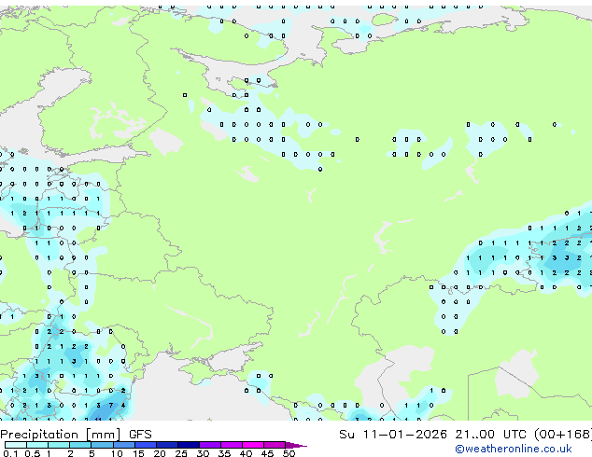Click the time '21..00 UTC'
The image size is (592, 457).
tap(490, 435)
